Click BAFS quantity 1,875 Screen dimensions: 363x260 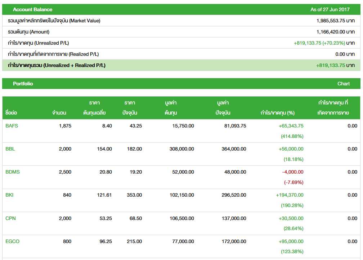(65, 126)
